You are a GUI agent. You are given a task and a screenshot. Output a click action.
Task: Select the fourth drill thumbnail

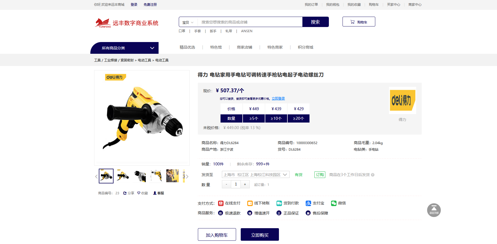point(156,176)
